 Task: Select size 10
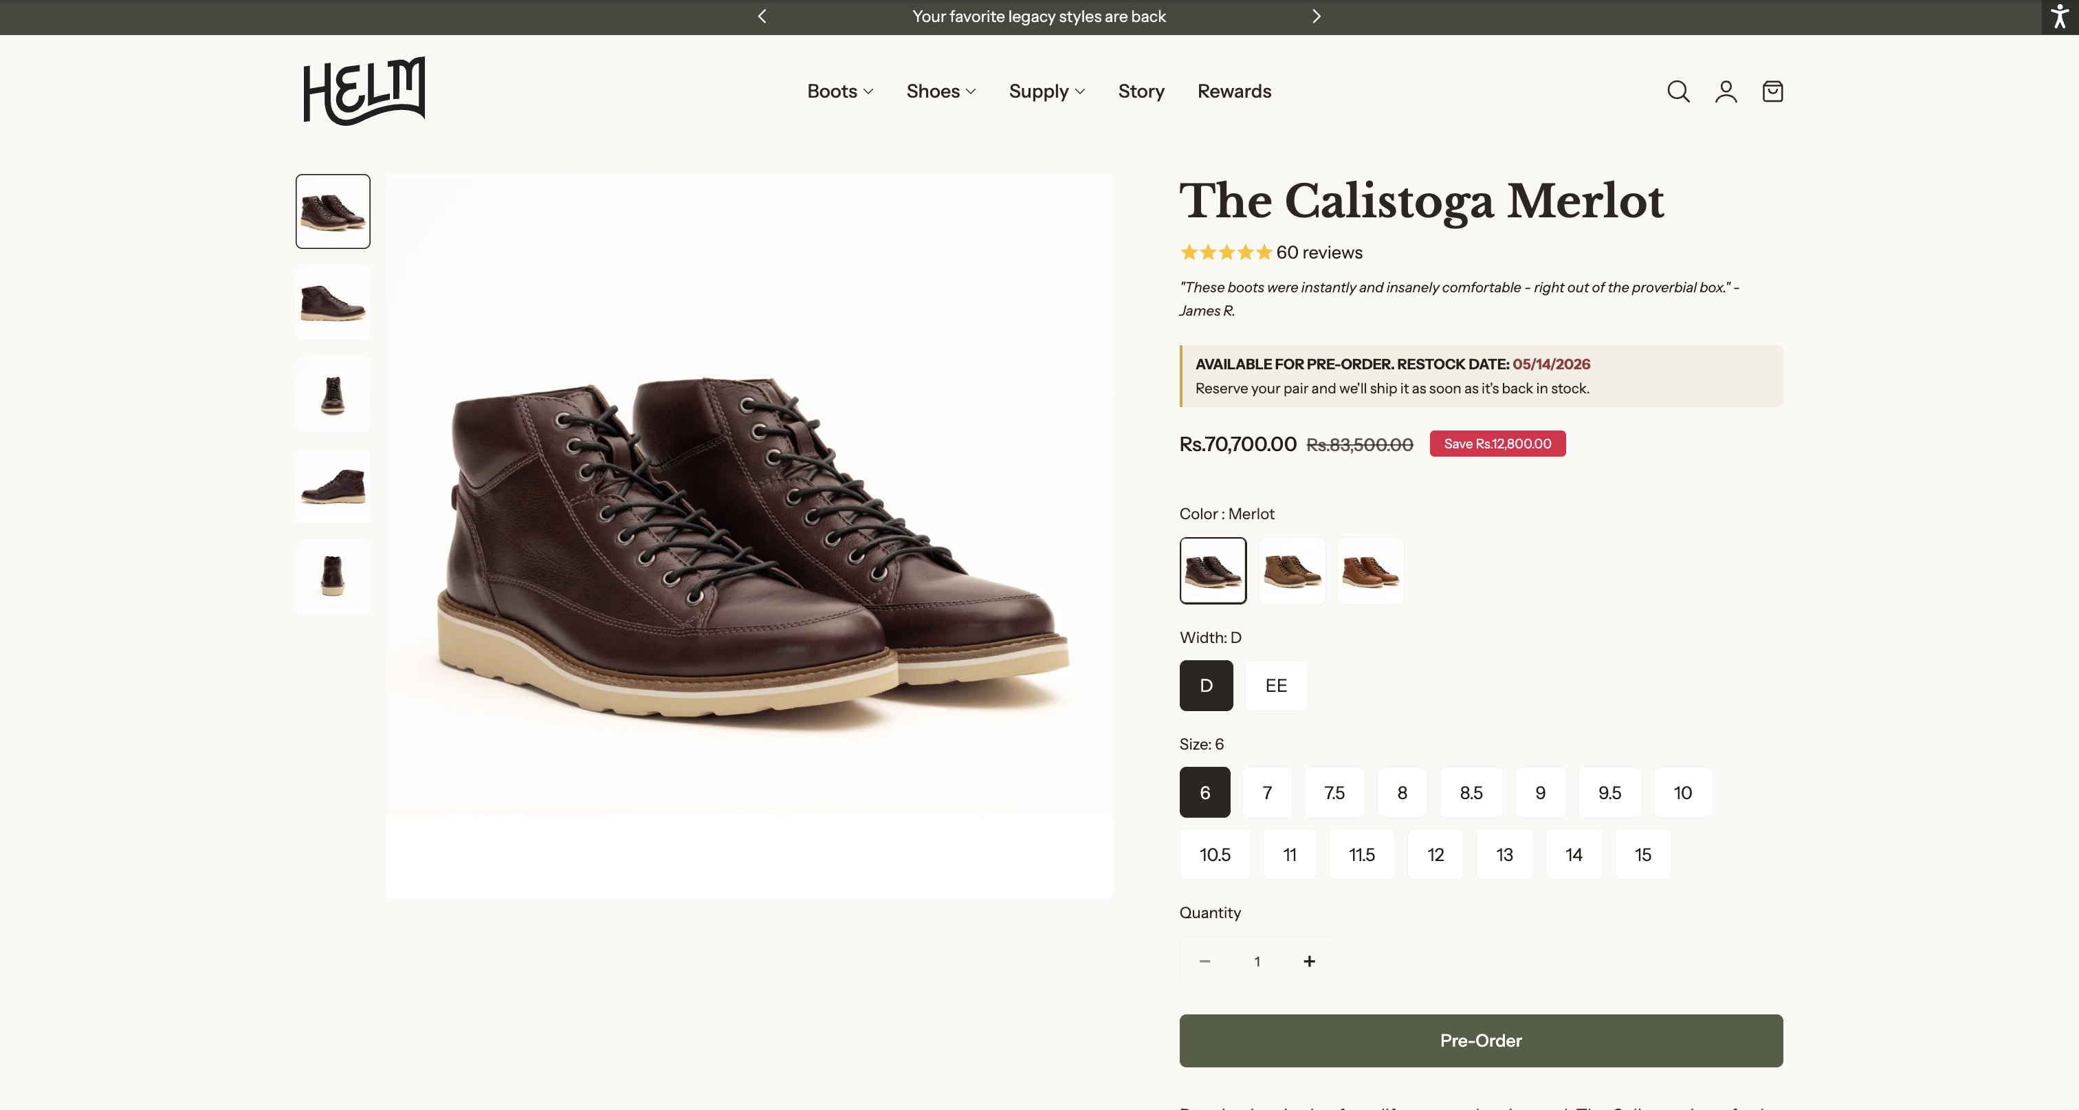pos(1683,792)
